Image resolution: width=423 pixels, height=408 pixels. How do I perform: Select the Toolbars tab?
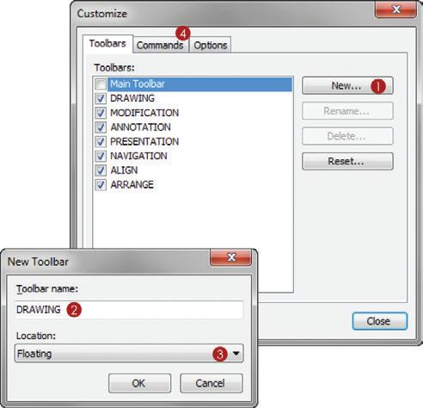107,44
